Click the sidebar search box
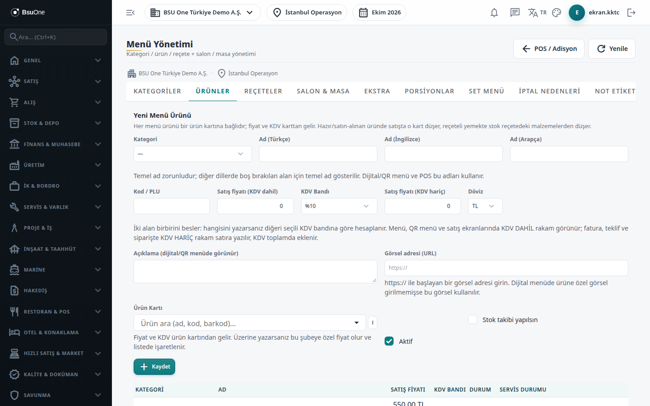This screenshot has width=650, height=406. 56,37
